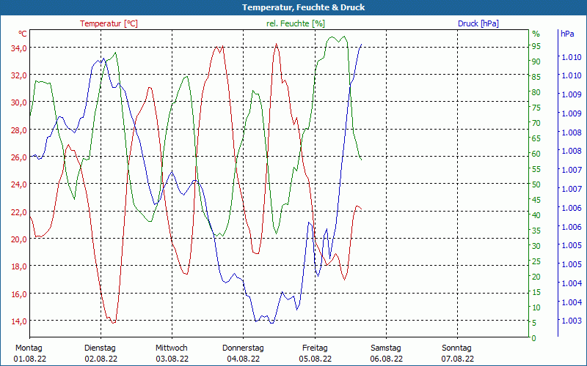
Task: Click the '25' humidity axis value
Action: pos(536,261)
